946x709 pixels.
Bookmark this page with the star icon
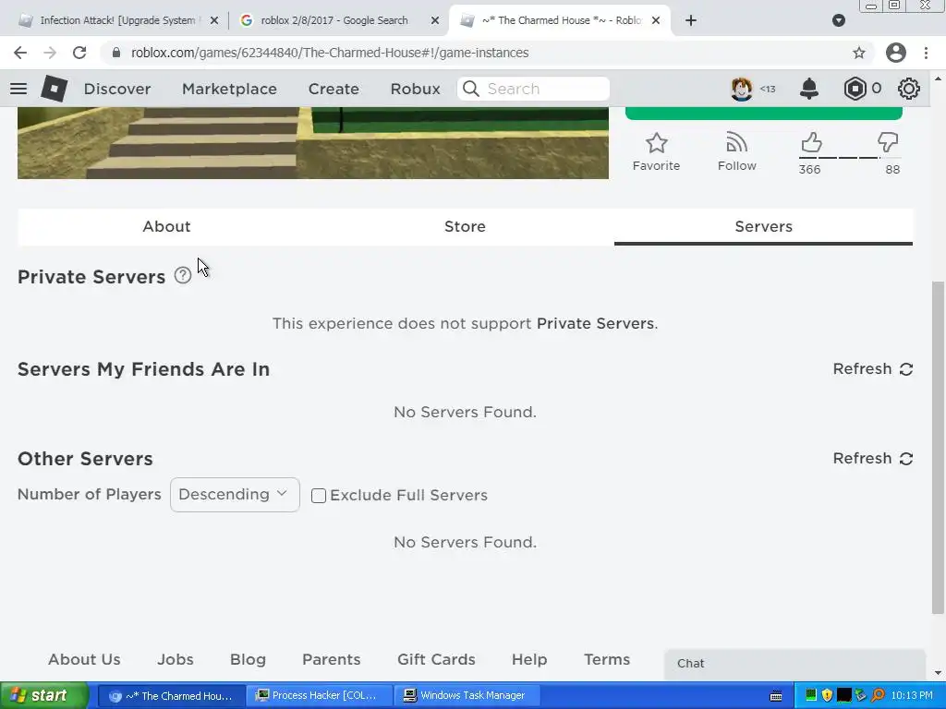[x=859, y=53]
